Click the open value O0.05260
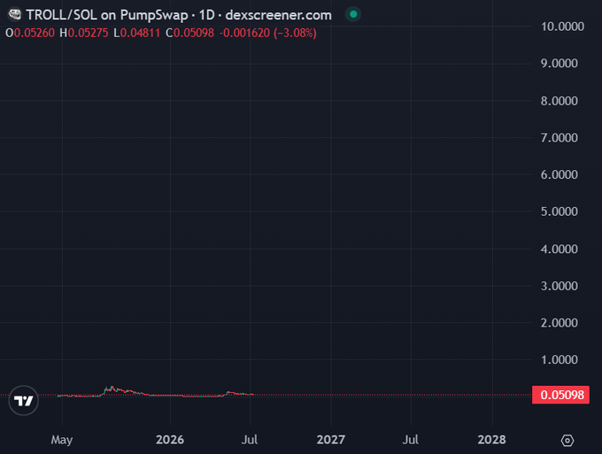This screenshot has width=602, height=454. pos(30,33)
